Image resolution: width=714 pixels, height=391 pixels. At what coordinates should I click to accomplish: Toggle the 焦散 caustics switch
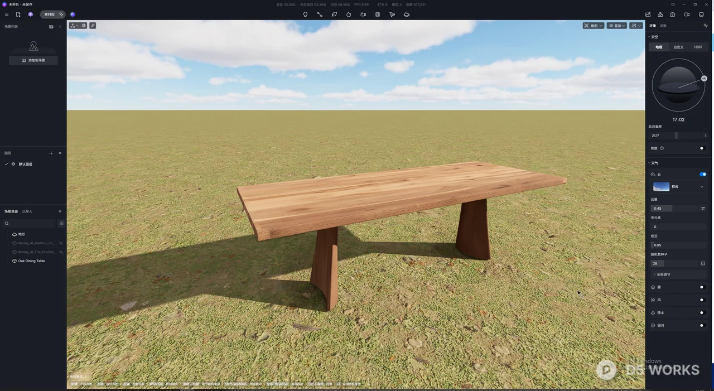click(x=703, y=148)
